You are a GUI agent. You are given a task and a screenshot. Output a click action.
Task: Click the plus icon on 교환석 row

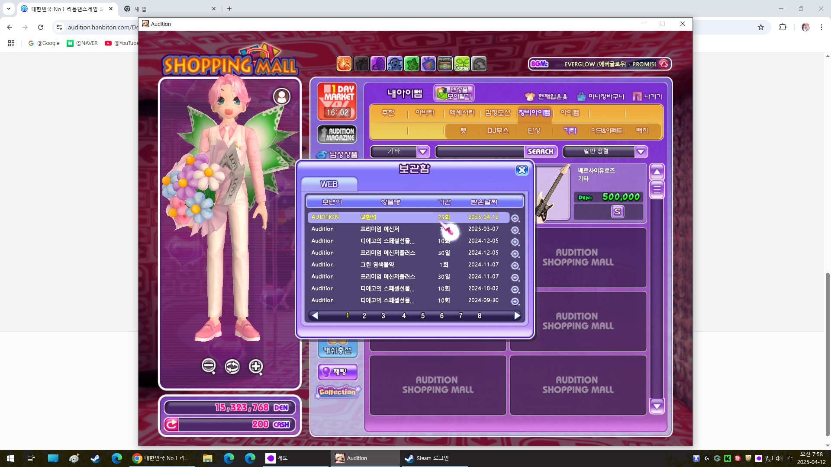tap(515, 218)
